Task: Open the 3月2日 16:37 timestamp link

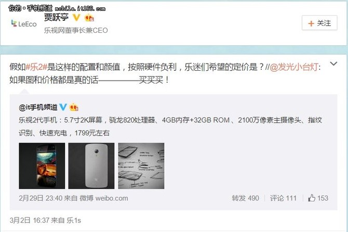Action: pyautogui.click(x=29, y=220)
